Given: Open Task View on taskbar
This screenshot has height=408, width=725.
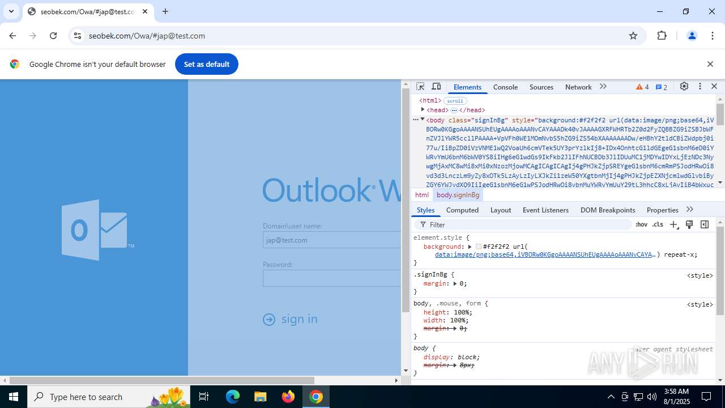Looking at the screenshot, I should 204,397.
